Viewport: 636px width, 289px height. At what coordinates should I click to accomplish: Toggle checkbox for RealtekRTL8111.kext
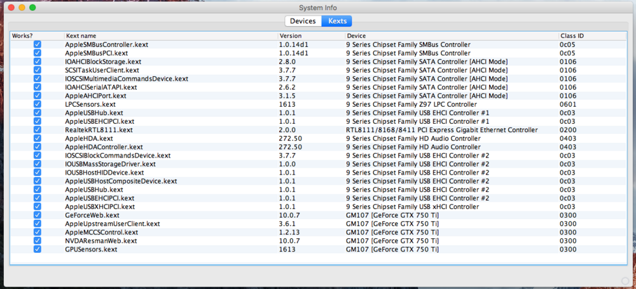click(x=38, y=130)
